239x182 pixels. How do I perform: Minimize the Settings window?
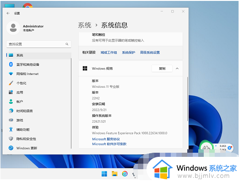pyautogui.click(x=162, y=11)
